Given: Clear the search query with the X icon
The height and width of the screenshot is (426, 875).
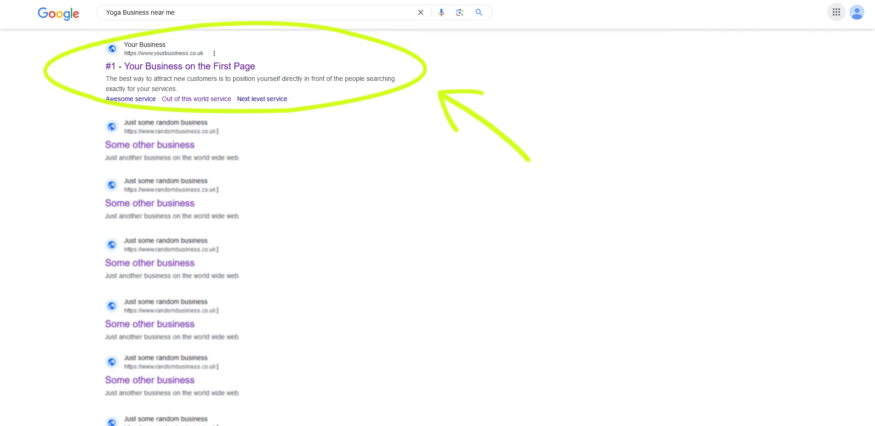Looking at the screenshot, I should (420, 12).
